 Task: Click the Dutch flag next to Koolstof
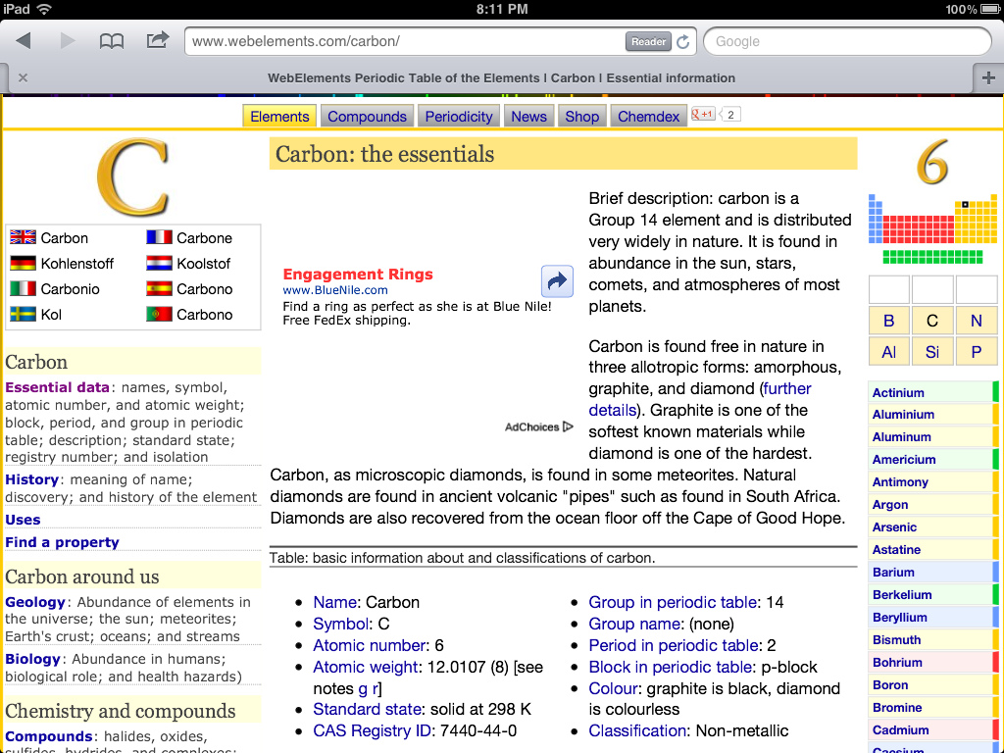tap(159, 263)
